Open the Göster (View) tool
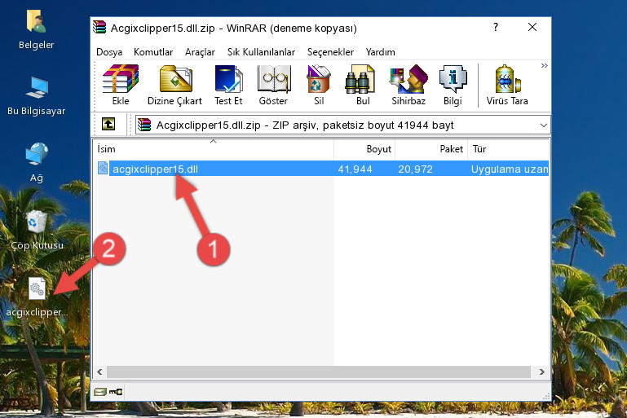The image size is (627, 418). pos(273,85)
